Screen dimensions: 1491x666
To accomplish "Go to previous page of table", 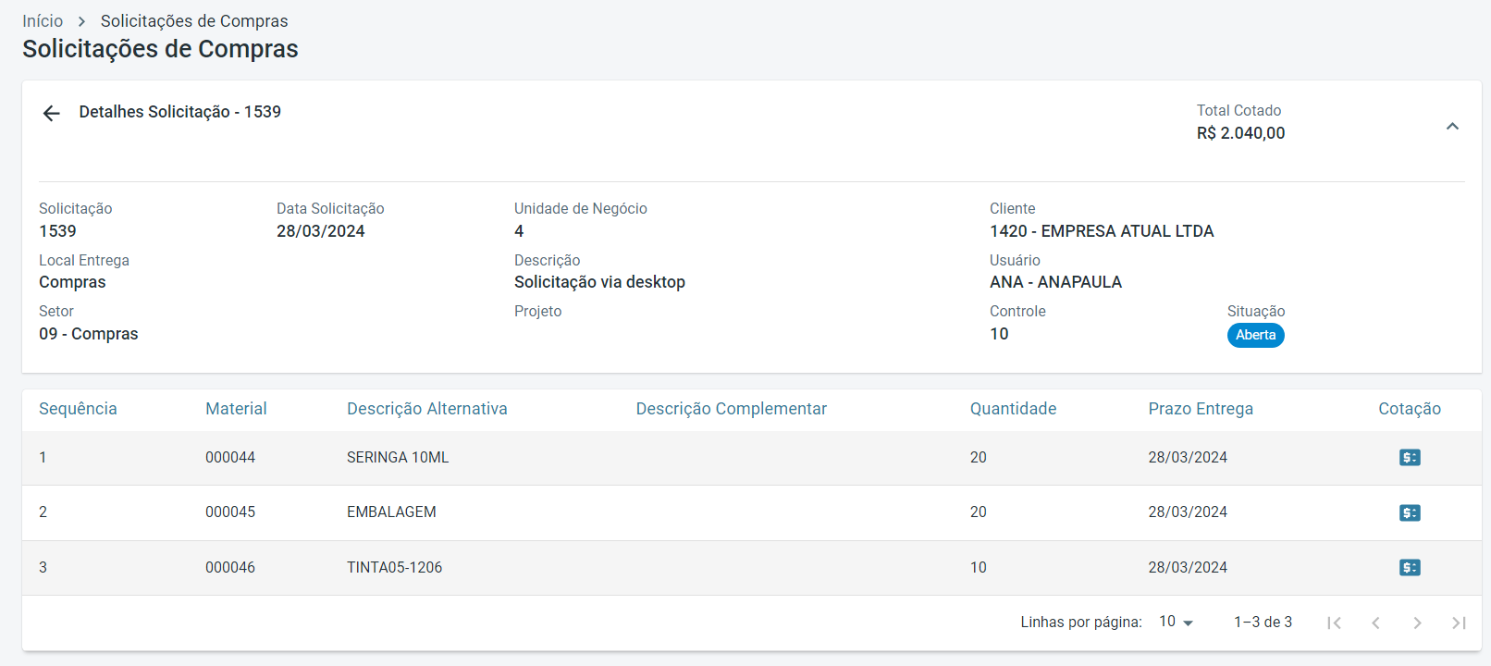I will (x=1375, y=623).
